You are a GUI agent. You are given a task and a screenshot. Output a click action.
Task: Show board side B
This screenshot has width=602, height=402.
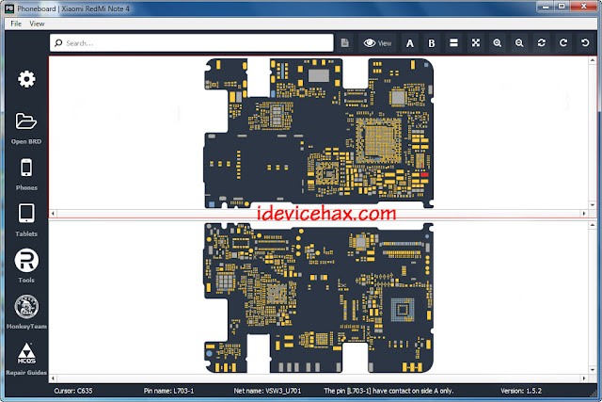tap(432, 43)
